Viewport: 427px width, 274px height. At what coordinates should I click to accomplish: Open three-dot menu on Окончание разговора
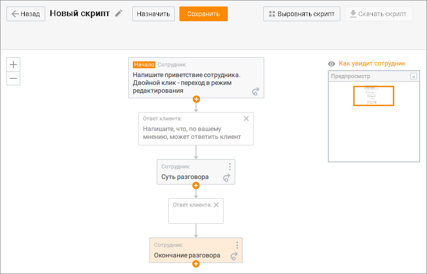(237, 245)
